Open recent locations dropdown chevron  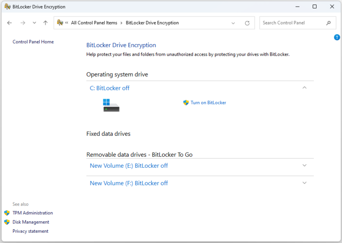click(x=34, y=23)
